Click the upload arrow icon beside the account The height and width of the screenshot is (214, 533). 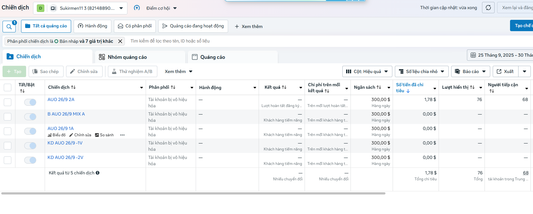click(137, 8)
